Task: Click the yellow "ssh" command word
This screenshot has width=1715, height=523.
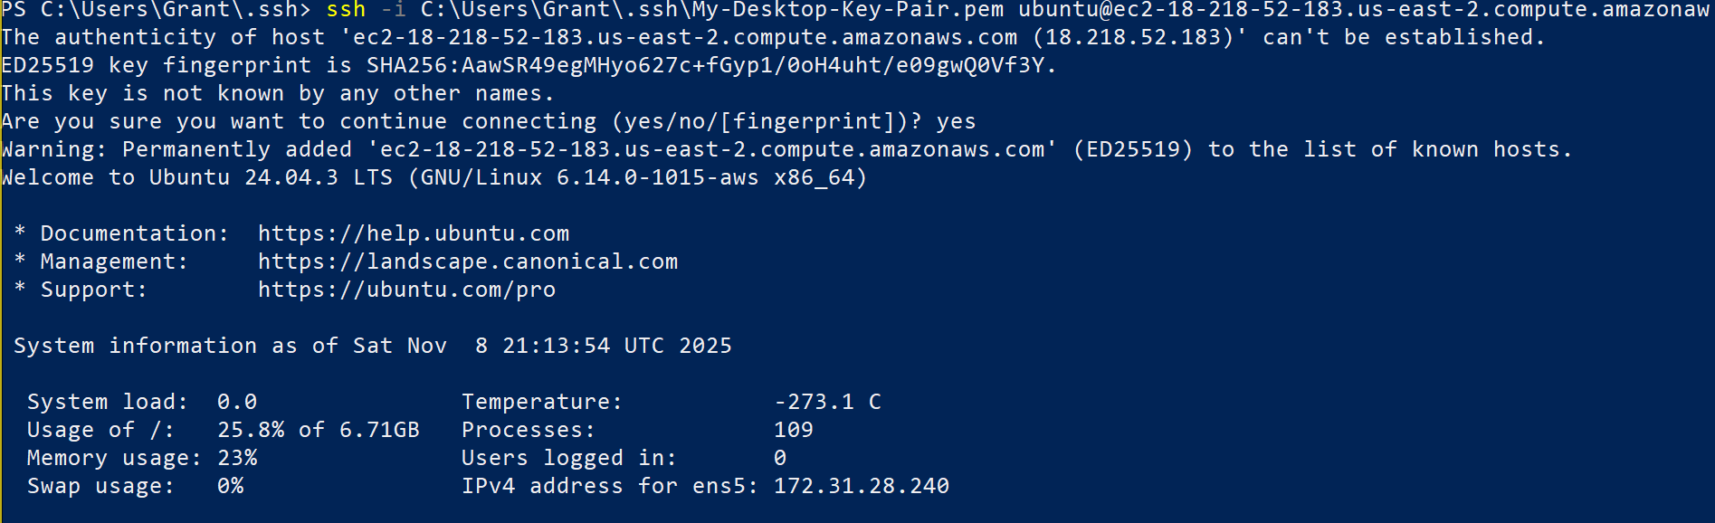Action: click(346, 10)
